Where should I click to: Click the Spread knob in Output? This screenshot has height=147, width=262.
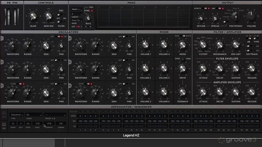[x=215, y=19]
